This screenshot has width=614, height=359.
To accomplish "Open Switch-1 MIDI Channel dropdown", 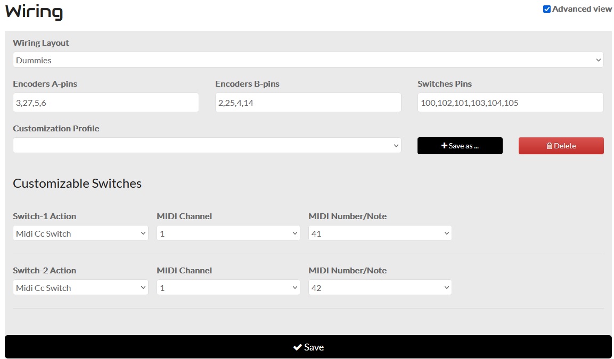I will pyautogui.click(x=228, y=233).
